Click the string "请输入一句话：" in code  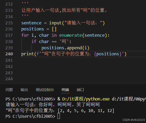tap(83, 23)
